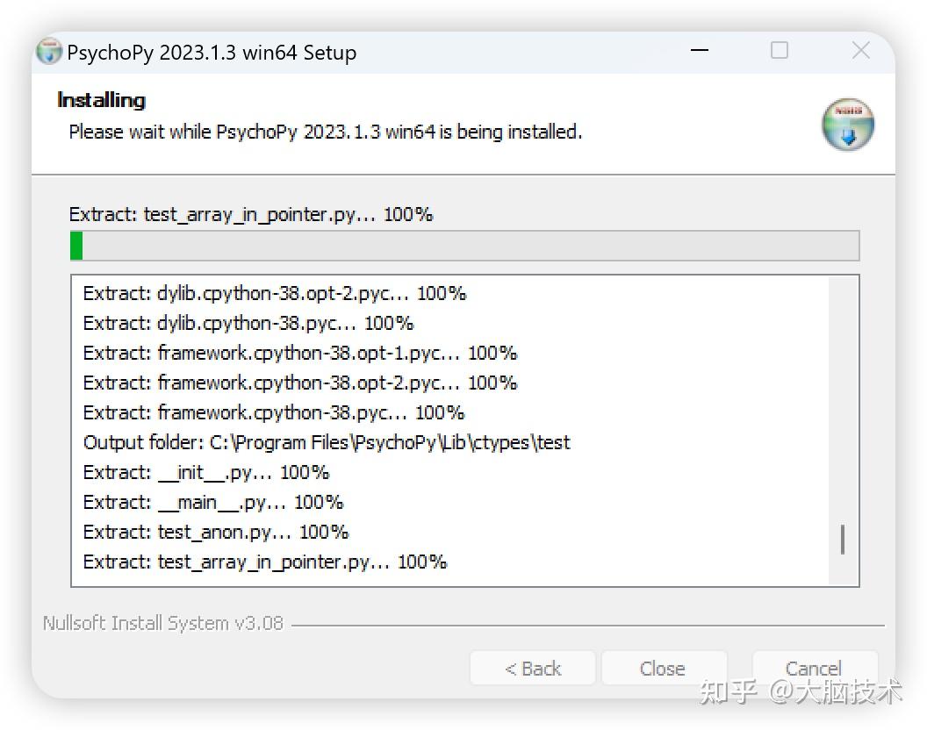Click the framework.cpython-38.opt-2.pyc log entry
This screenshot has width=927, height=730.
299,383
